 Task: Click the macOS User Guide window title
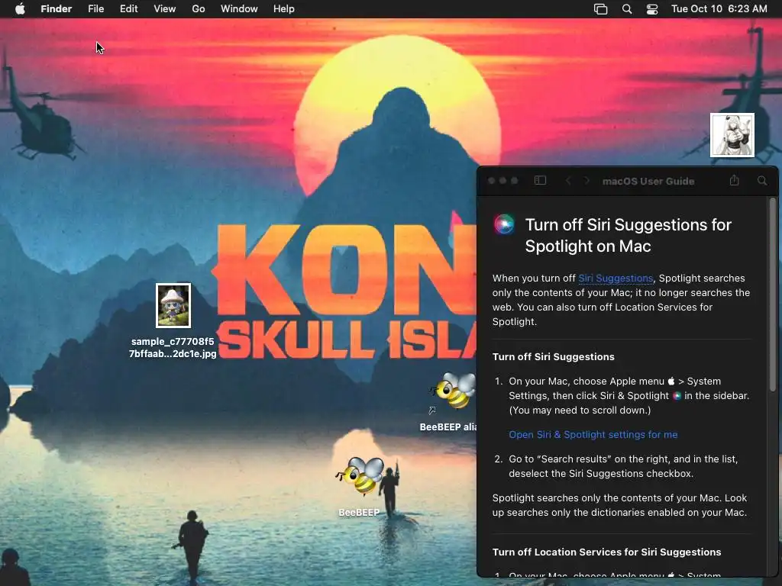[x=648, y=182]
